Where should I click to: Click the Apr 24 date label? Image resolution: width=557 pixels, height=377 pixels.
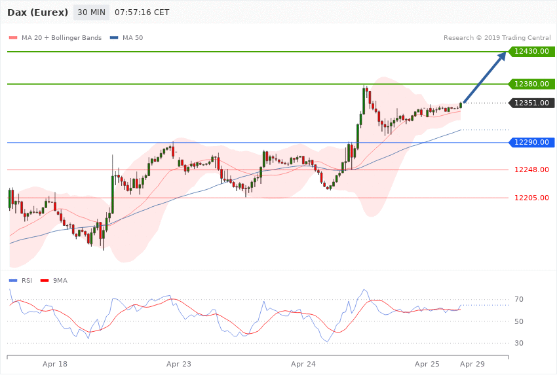[303, 364]
